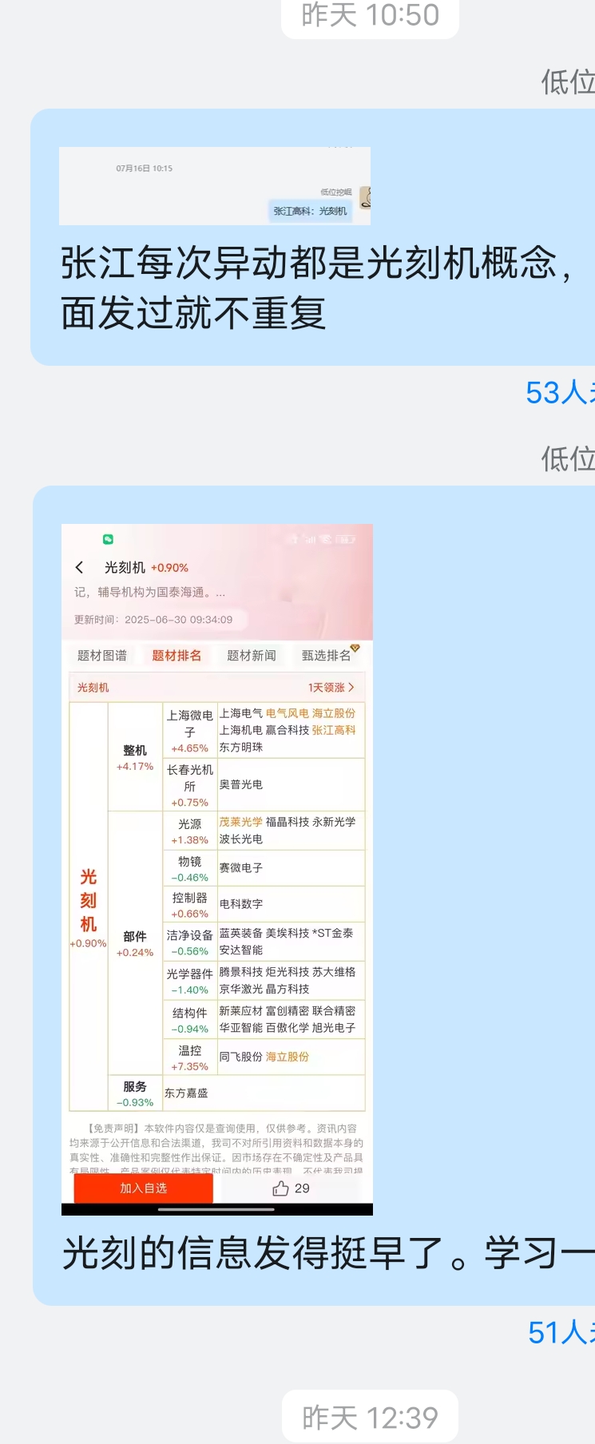Click the 部件 +0.24% category cell
This screenshot has width=595, height=1444.
[x=135, y=943]
